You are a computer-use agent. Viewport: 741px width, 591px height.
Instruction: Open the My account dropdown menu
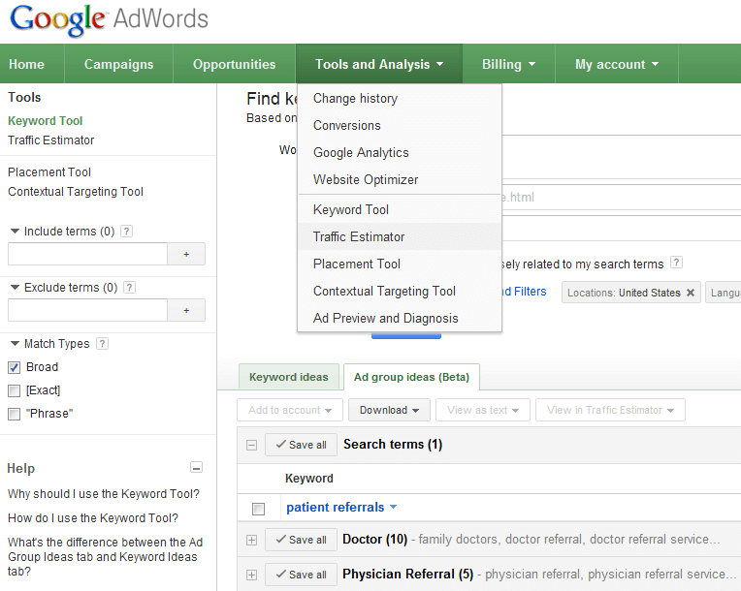pos(616,64)
